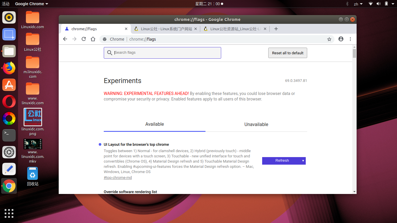Select www.linuxidc.com desktop folder
Screen dimensions: 397x223
coord(33,93)
